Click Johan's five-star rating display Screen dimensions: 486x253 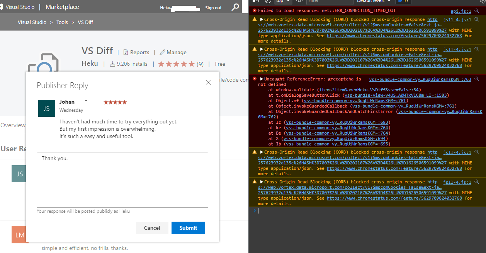coord(115,102)
